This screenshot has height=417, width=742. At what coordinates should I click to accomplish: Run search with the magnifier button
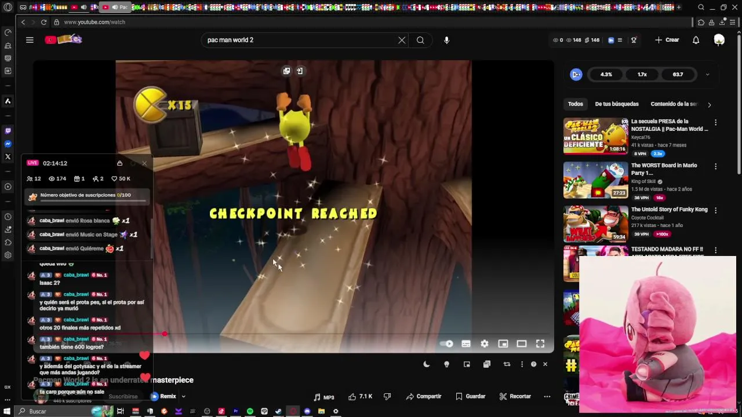(420, 40)
